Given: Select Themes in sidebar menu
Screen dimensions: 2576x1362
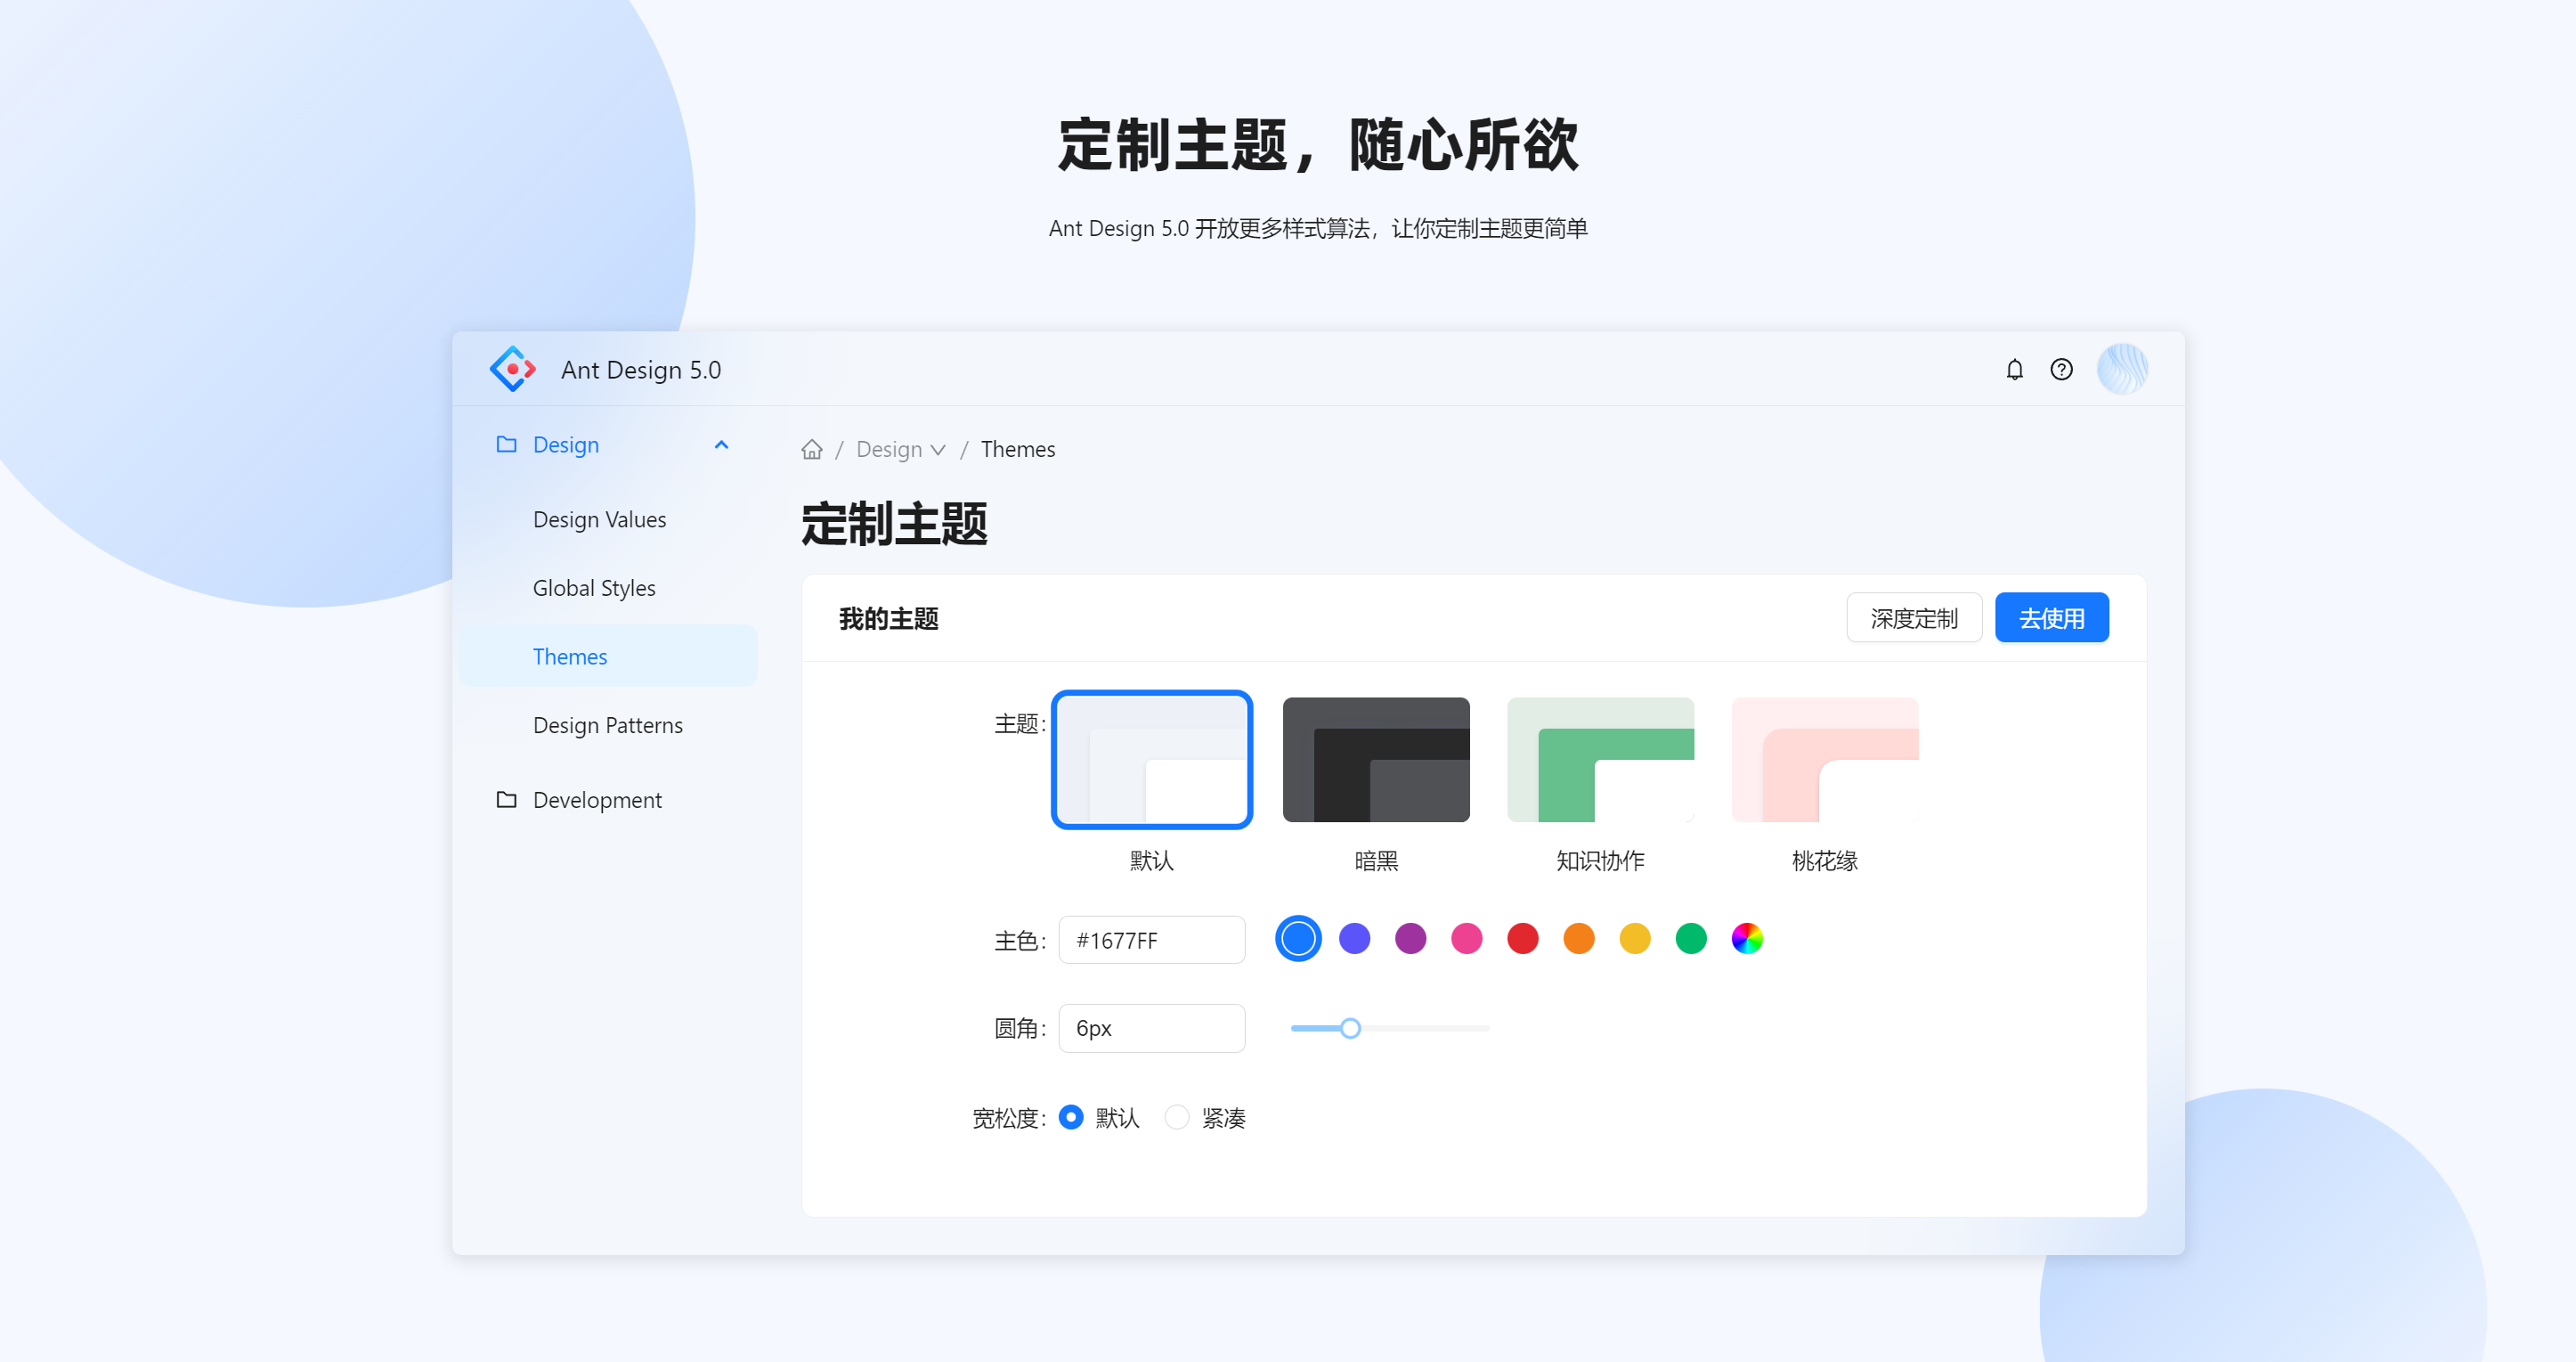Looking at the screenshot, I should pos(607,657).
